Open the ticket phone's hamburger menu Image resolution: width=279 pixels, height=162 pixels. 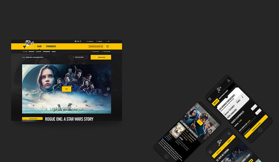coord(210,99)
